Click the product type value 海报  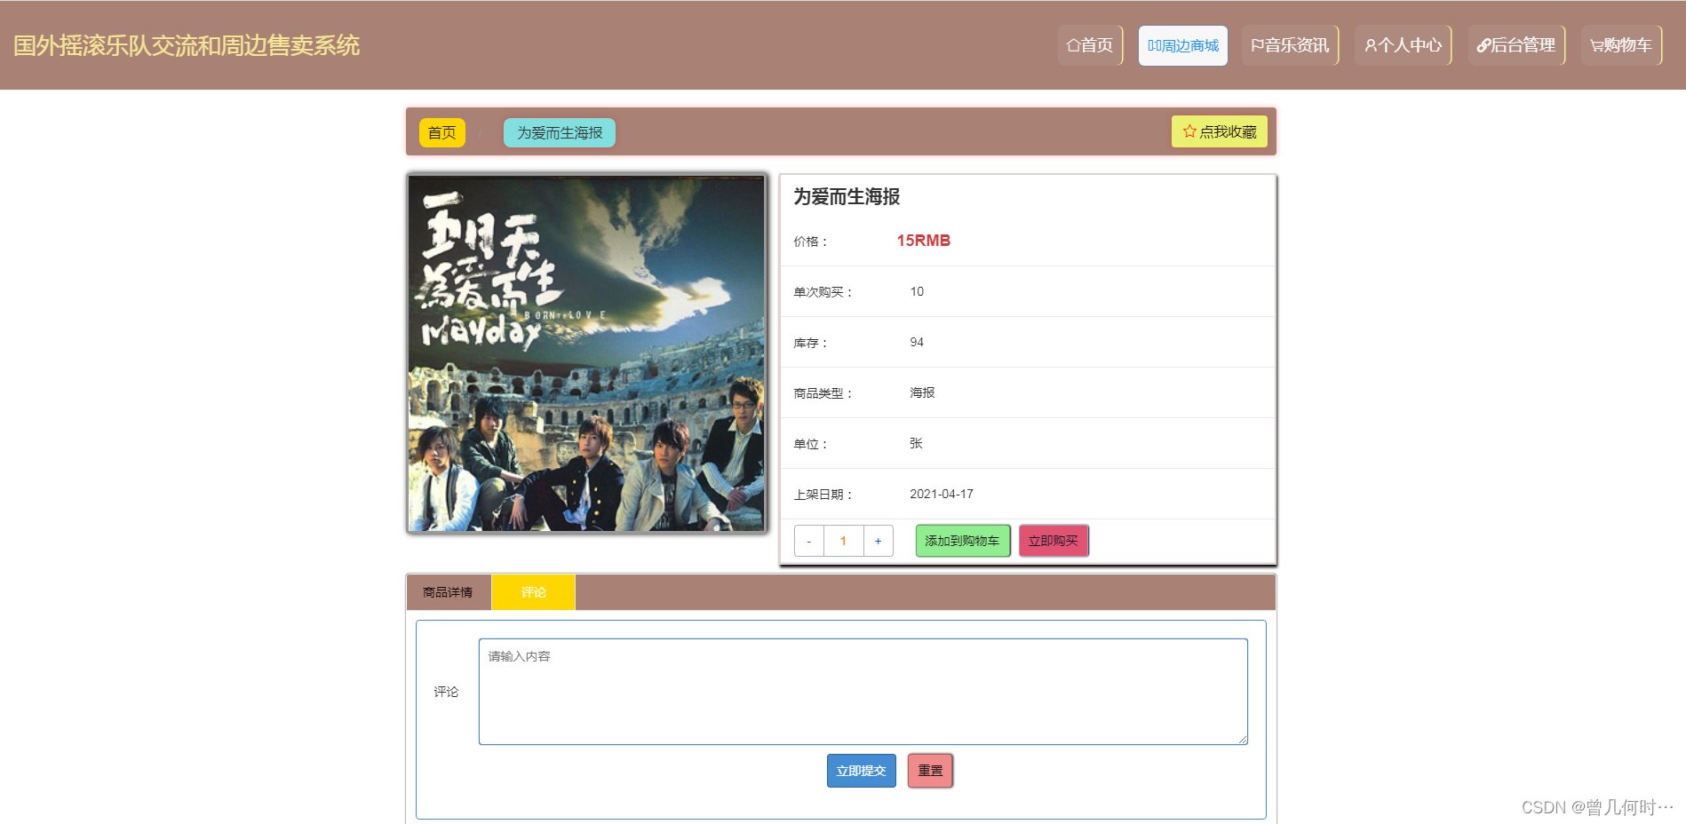tap(922, 392)
